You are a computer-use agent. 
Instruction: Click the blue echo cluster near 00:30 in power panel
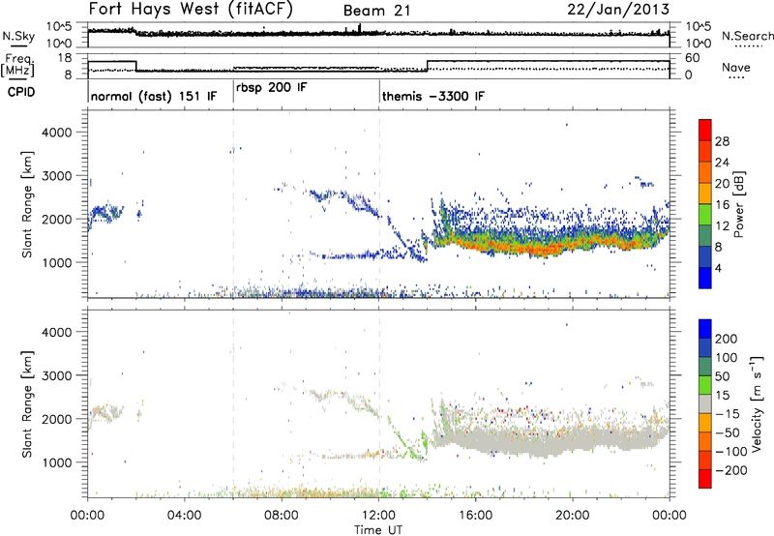105,214
